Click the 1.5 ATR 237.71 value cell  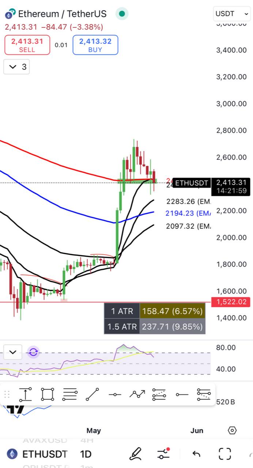click(172, 326)
